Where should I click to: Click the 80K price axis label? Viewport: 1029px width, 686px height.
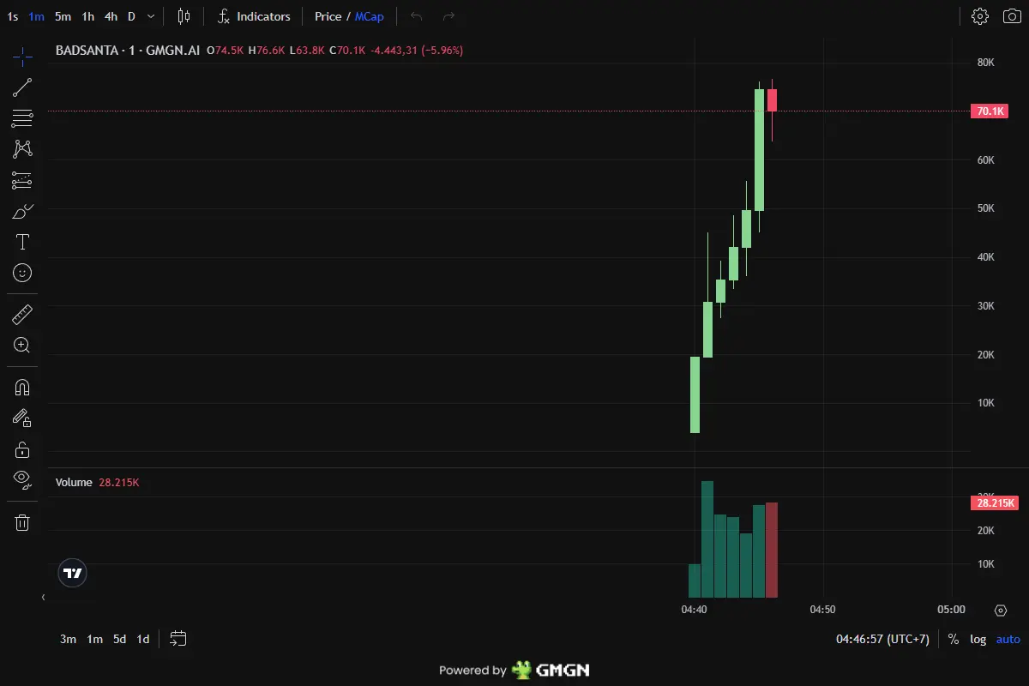click(985, 63)
